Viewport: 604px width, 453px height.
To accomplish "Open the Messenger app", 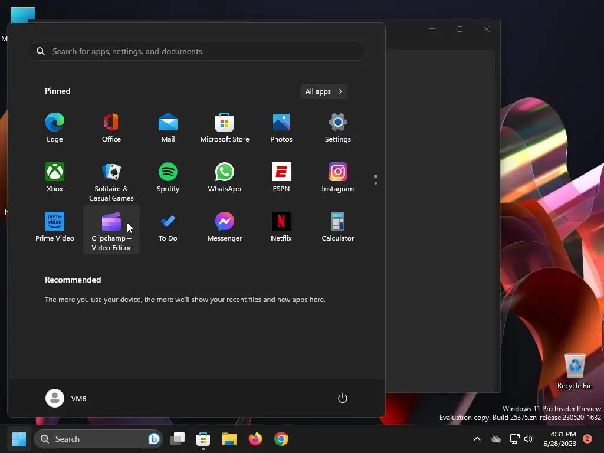I will point(225,227).
